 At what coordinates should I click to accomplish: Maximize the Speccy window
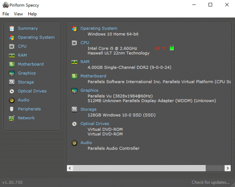210,5
